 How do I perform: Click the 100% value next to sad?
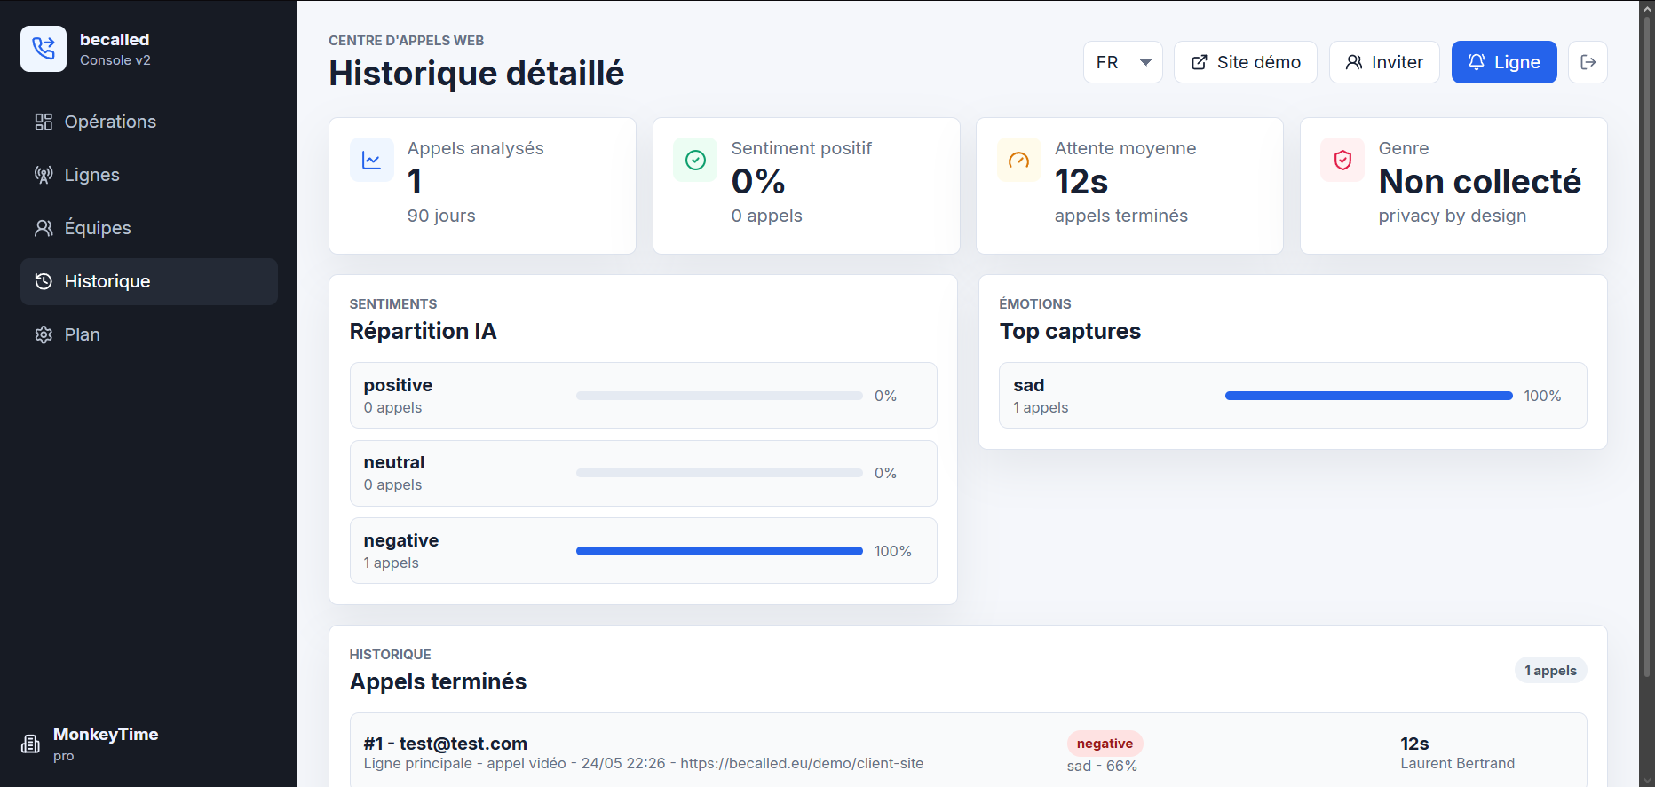[1542, 396]
